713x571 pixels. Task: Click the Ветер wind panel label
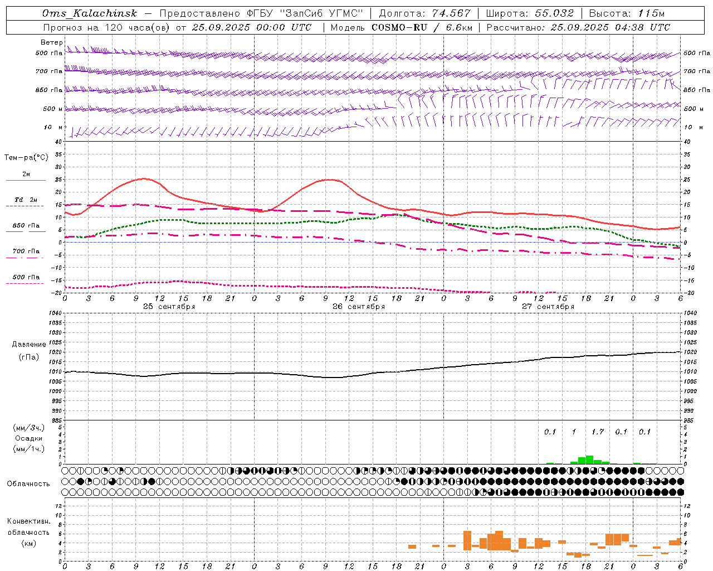pyautogui.click(x=51, y=42)
